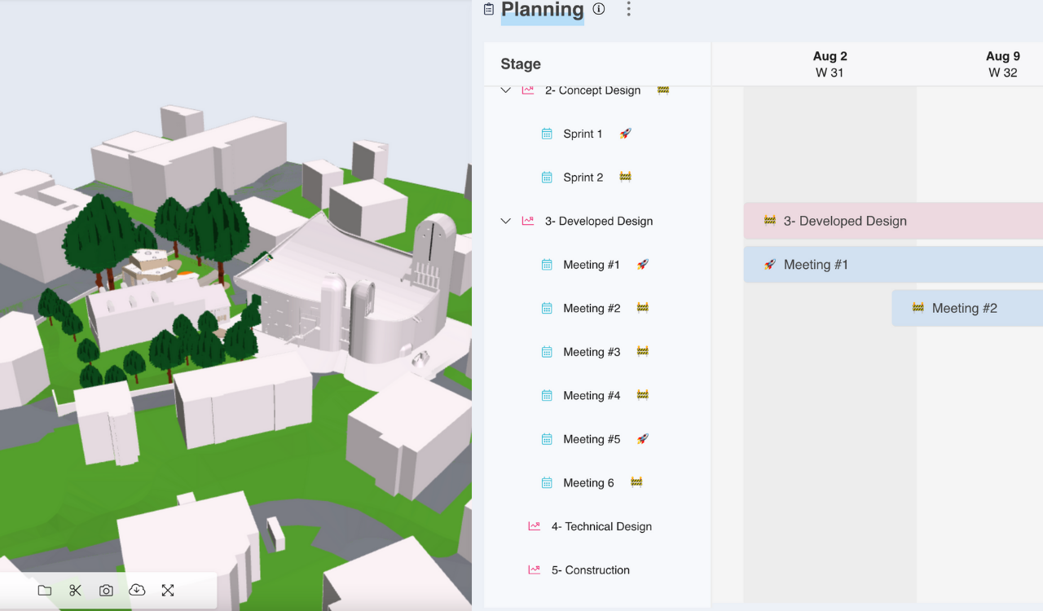Select the Stage column header

pos(519,64)
